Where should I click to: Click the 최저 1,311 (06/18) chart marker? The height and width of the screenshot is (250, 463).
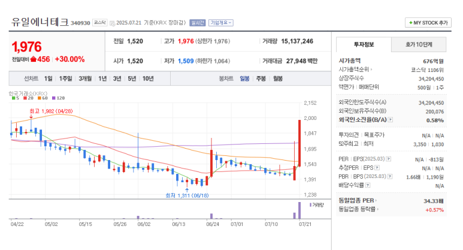[187, 195]
